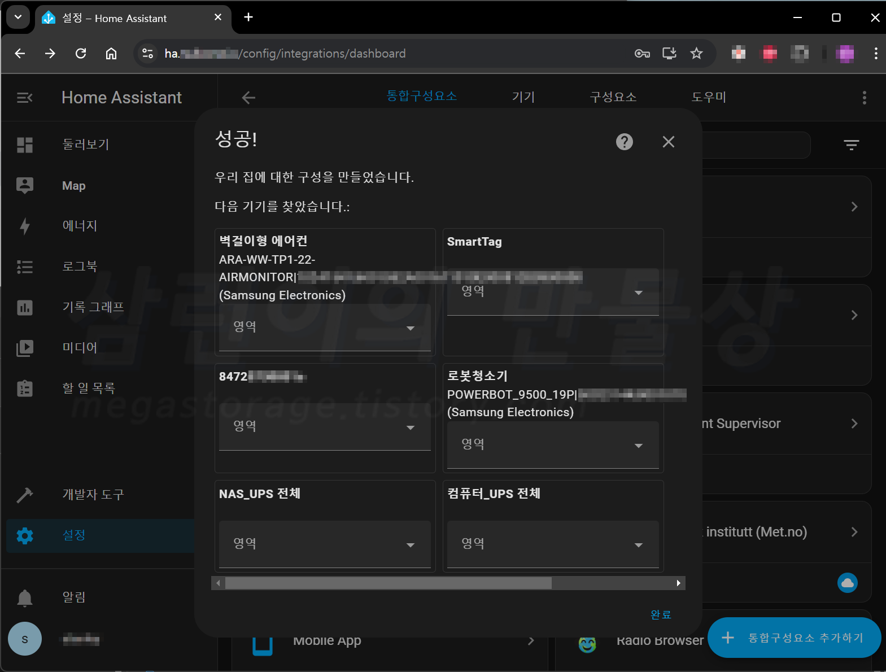This screenshot has width=886, height=672.
Task: Switch to the 기기 tab
Action: pos(523,97)
